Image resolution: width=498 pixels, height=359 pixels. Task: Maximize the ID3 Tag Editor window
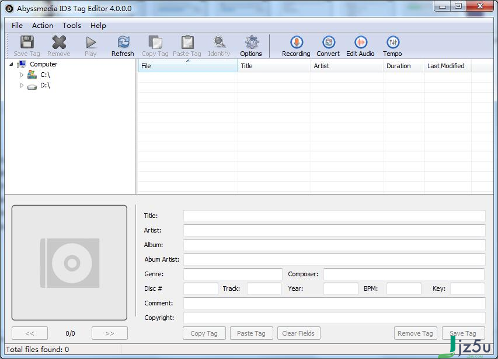tap(458, 6)
